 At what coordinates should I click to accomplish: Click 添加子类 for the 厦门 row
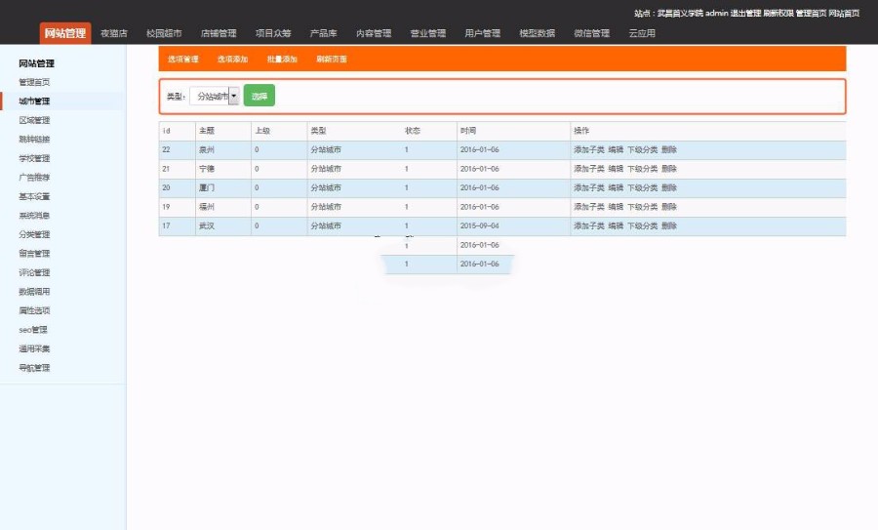[x=588, y=187]
